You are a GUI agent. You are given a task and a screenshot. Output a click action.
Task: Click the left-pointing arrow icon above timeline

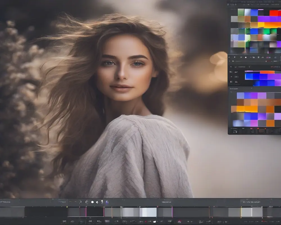tap(97, 202)
